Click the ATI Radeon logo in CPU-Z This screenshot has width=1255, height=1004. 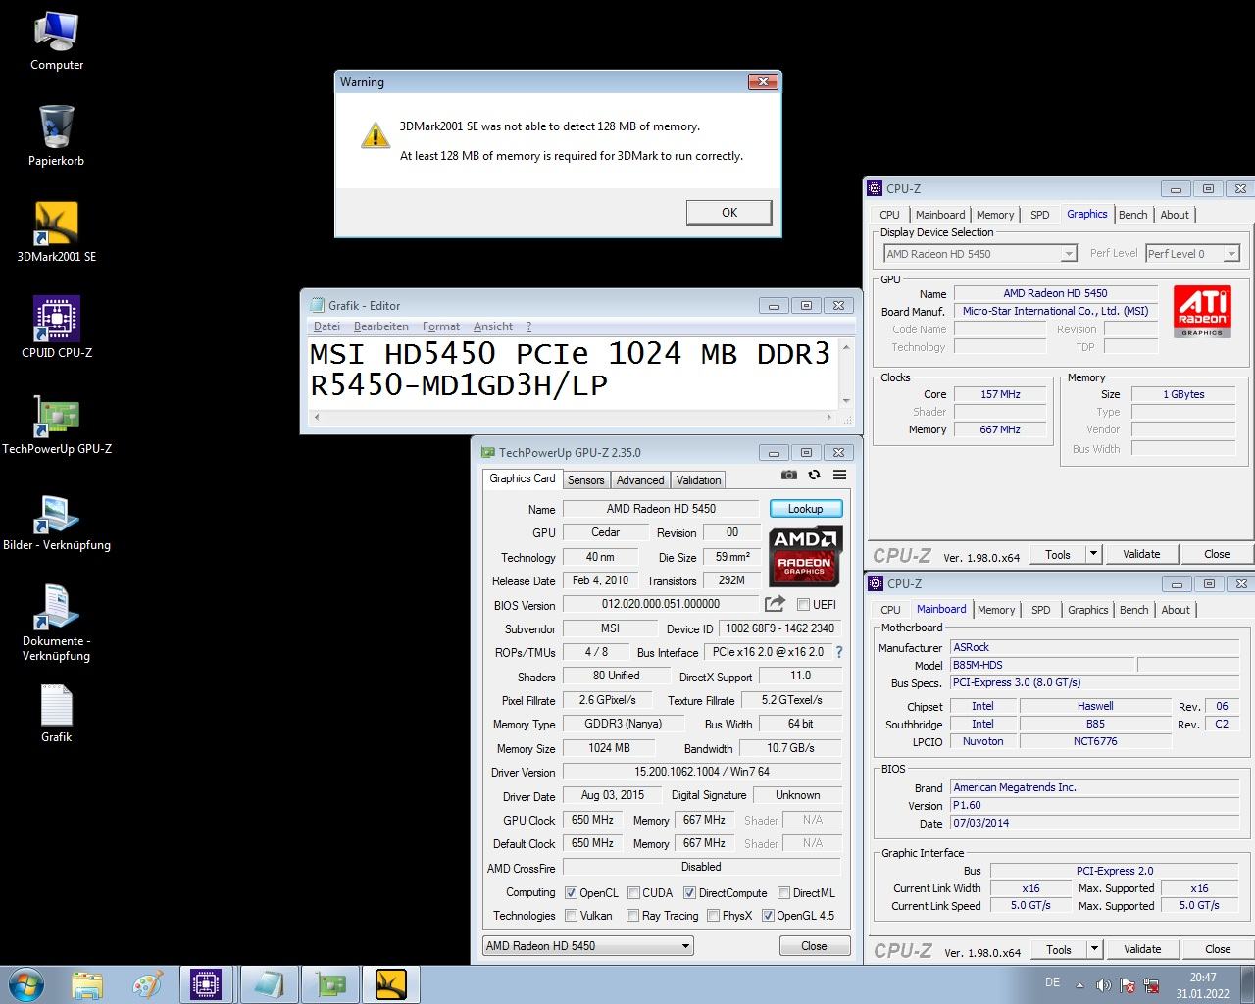1202,312
